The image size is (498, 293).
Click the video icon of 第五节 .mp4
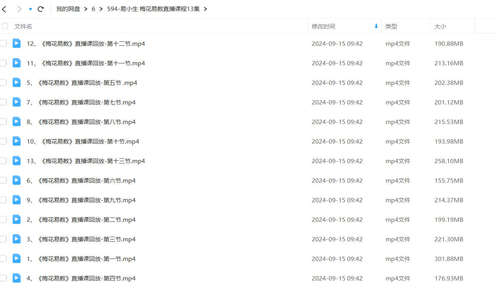coord(16,82)
